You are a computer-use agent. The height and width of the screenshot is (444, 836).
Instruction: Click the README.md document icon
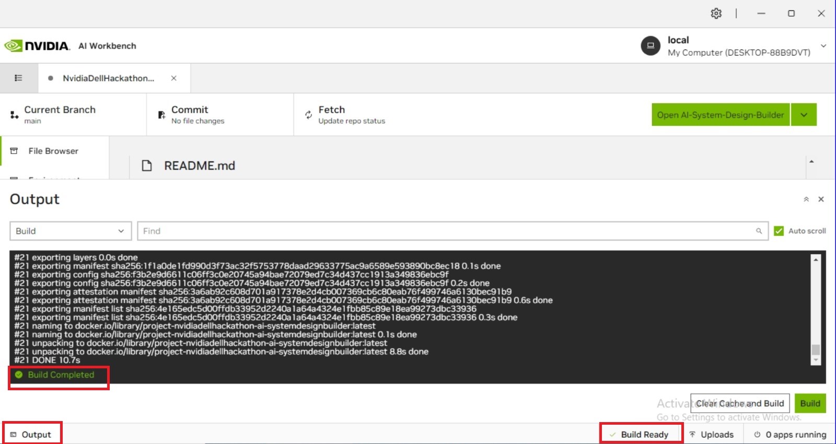click(x=147, y=166)
